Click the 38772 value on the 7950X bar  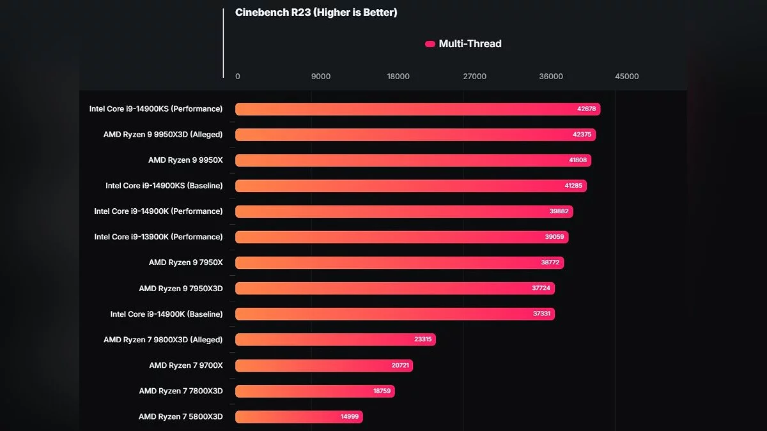[550, 262]
